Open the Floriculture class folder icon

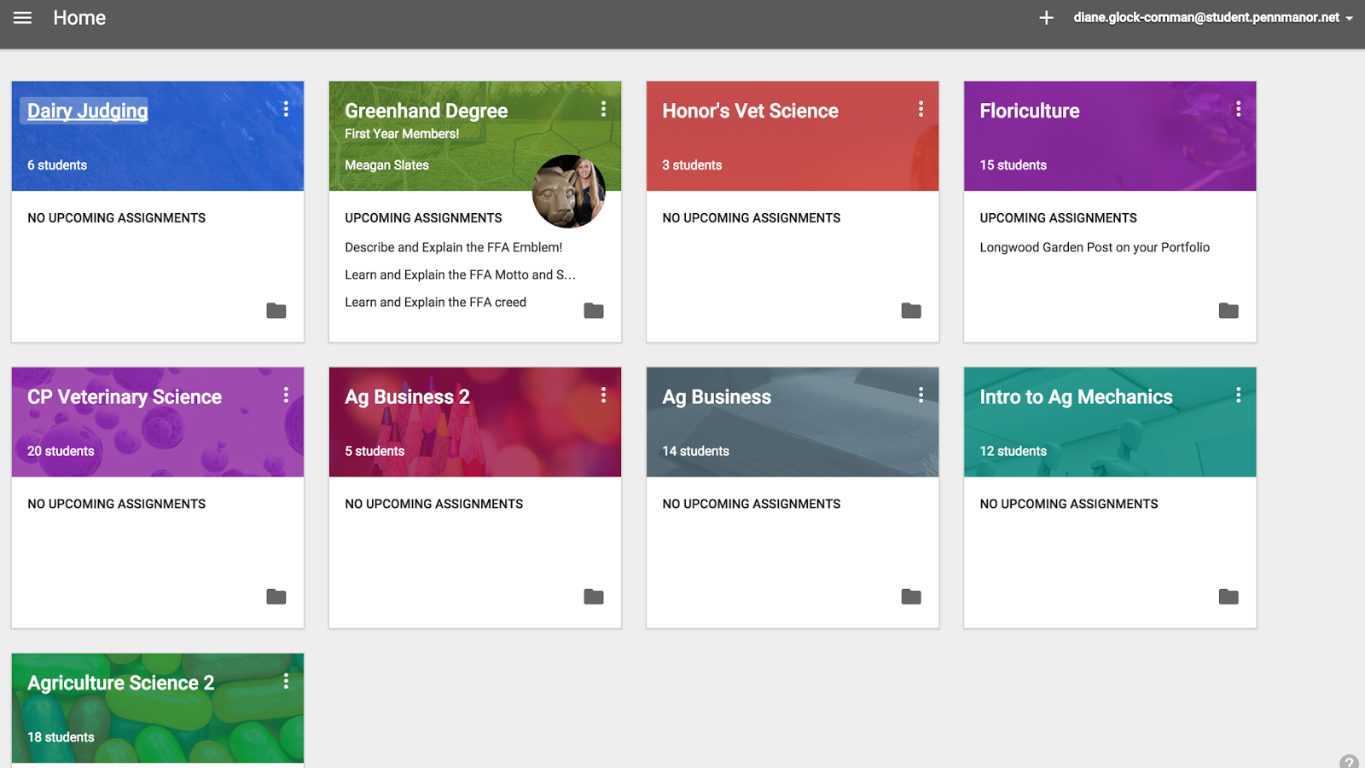point(1228,310)
